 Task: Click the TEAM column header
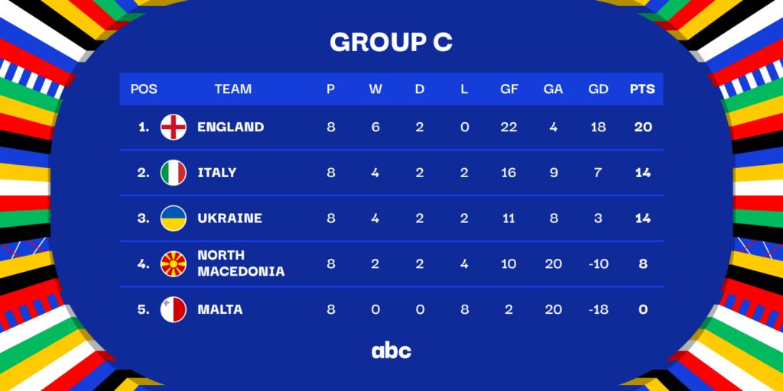pyautogui.click(x=232, y=89)
